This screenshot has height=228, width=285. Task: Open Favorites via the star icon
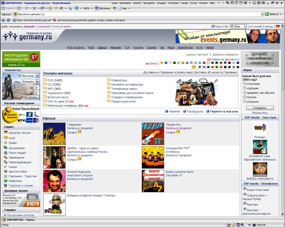point(56,8)
